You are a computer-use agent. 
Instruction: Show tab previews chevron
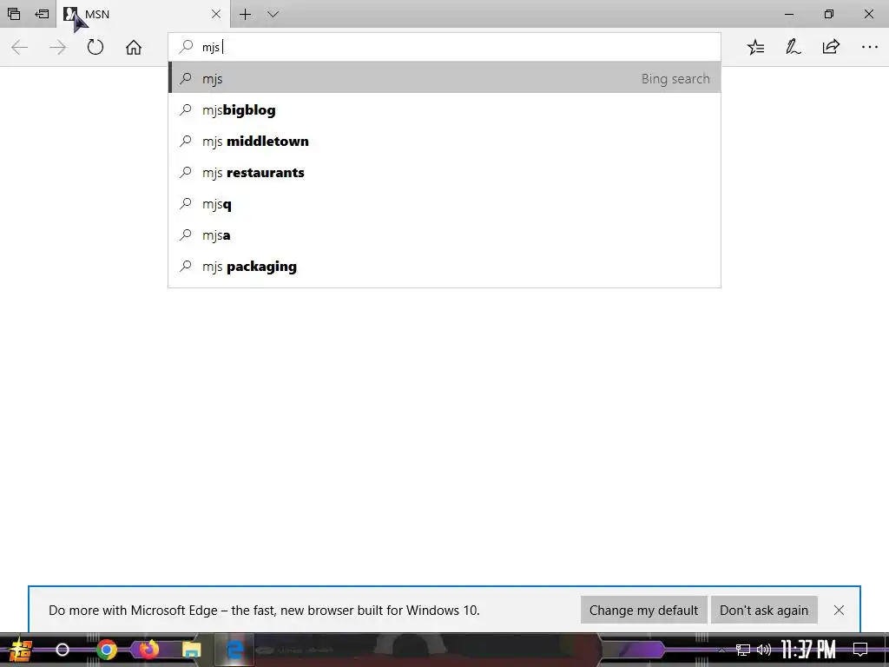coord(273,14)
